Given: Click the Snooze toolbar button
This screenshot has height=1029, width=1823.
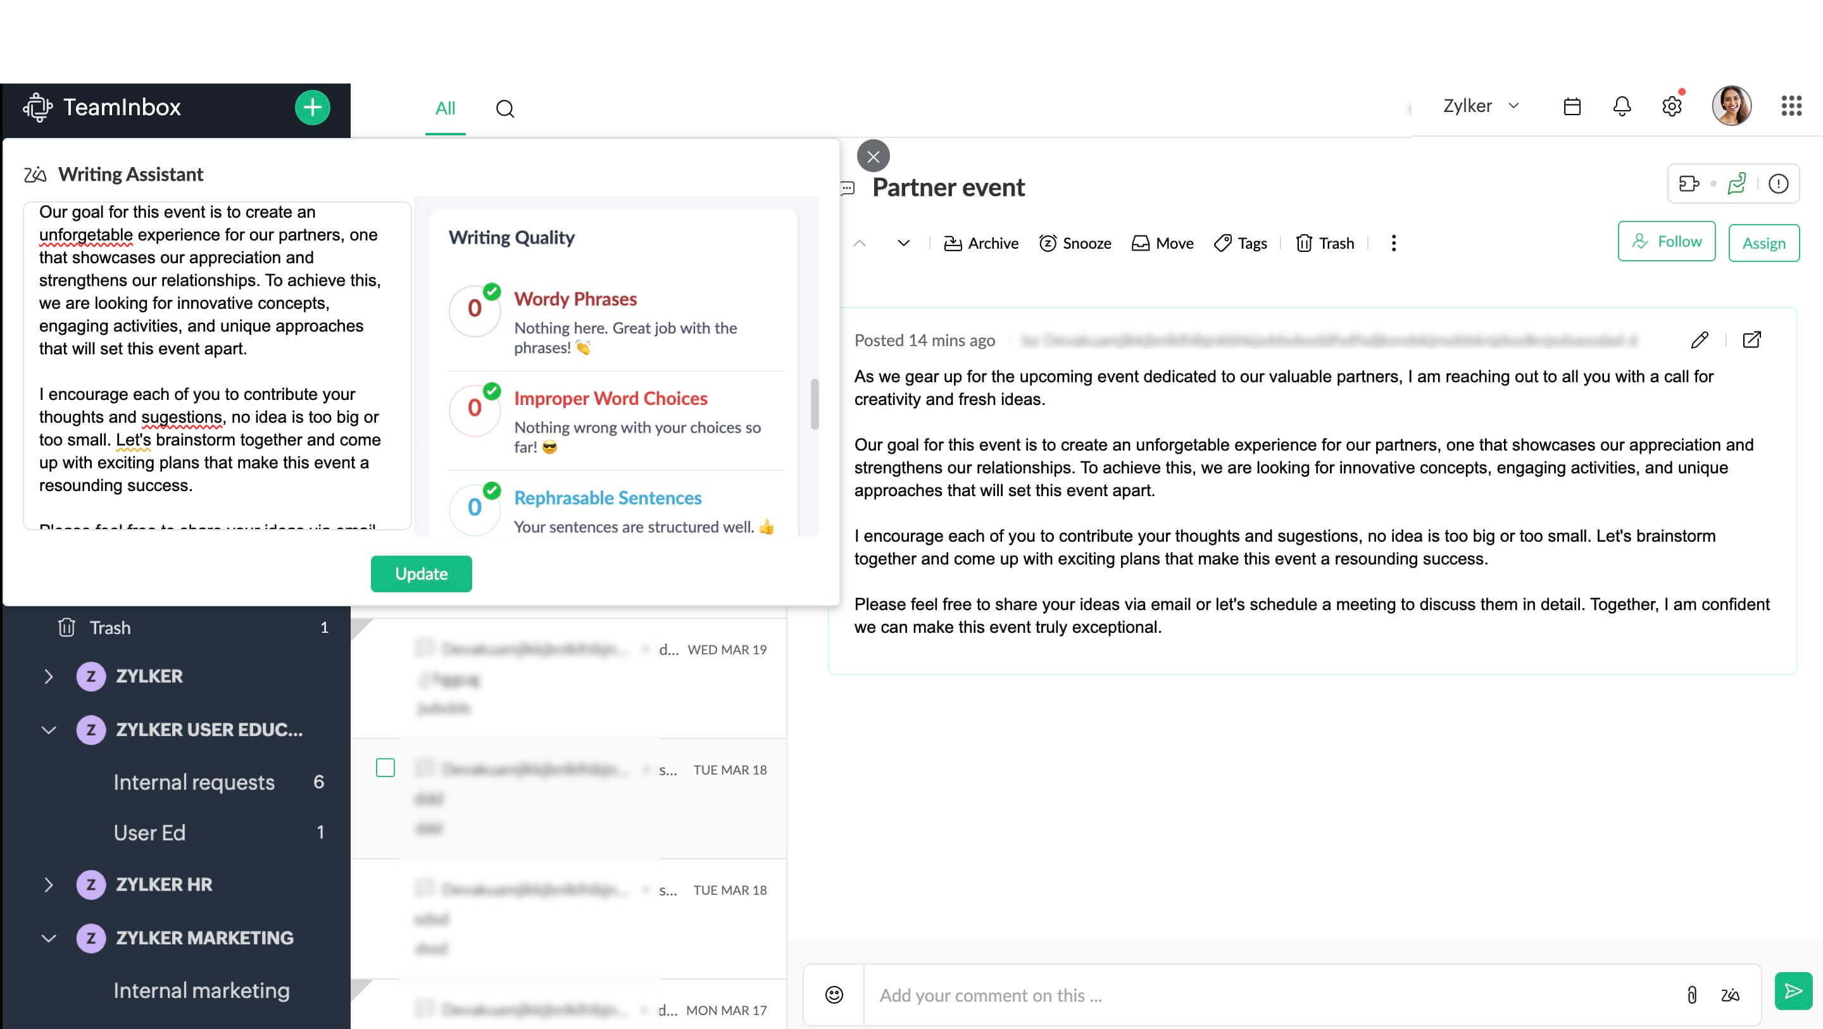Looking at the screenshot, I should tap(1075, 244).
